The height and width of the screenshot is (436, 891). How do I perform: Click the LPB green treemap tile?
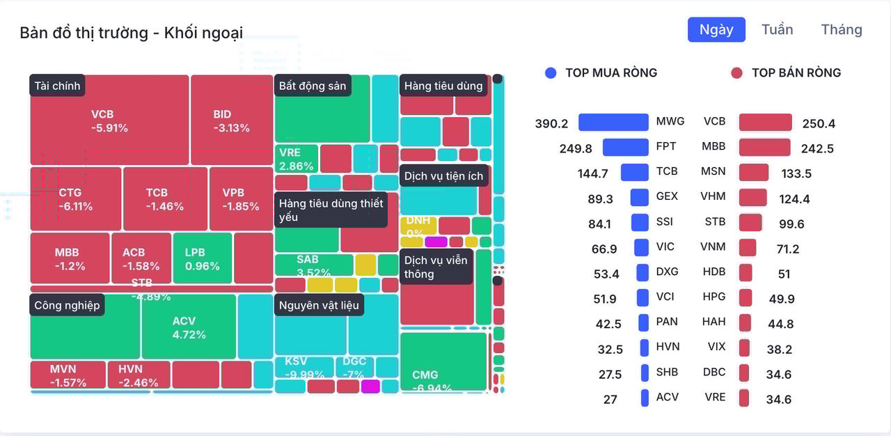[x=202, y=258]
